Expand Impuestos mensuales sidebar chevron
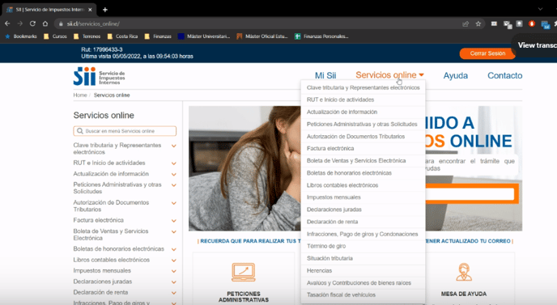The height and width of the screenshot is (305, 557). [x=174, y=271]
